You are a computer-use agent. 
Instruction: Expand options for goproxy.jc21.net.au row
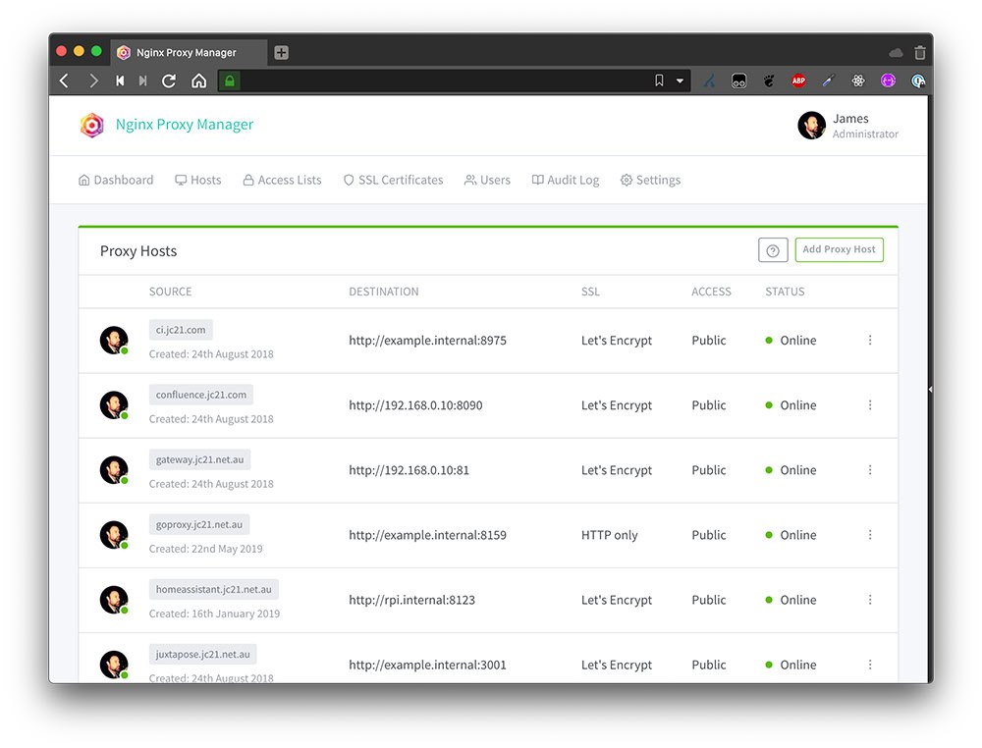870,535
